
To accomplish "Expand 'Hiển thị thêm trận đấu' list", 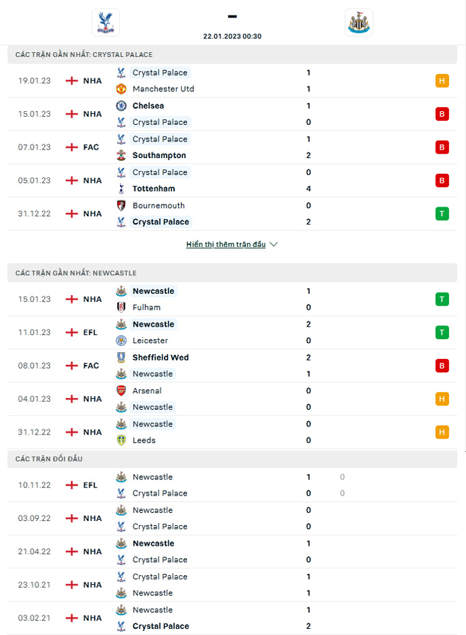I will coord(225,244).
